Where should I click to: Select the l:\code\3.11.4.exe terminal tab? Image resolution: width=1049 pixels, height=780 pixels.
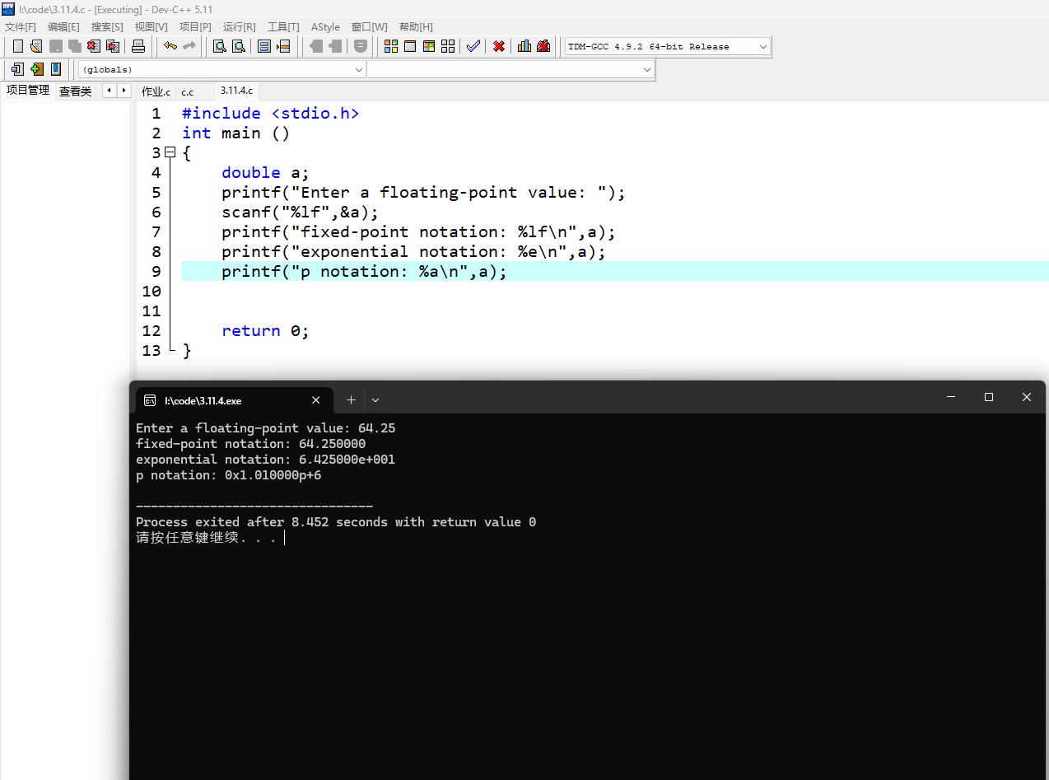(x=234, y=400)
